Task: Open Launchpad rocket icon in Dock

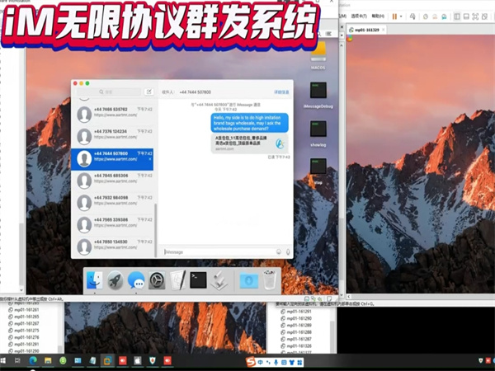Action: click(115, 281)
